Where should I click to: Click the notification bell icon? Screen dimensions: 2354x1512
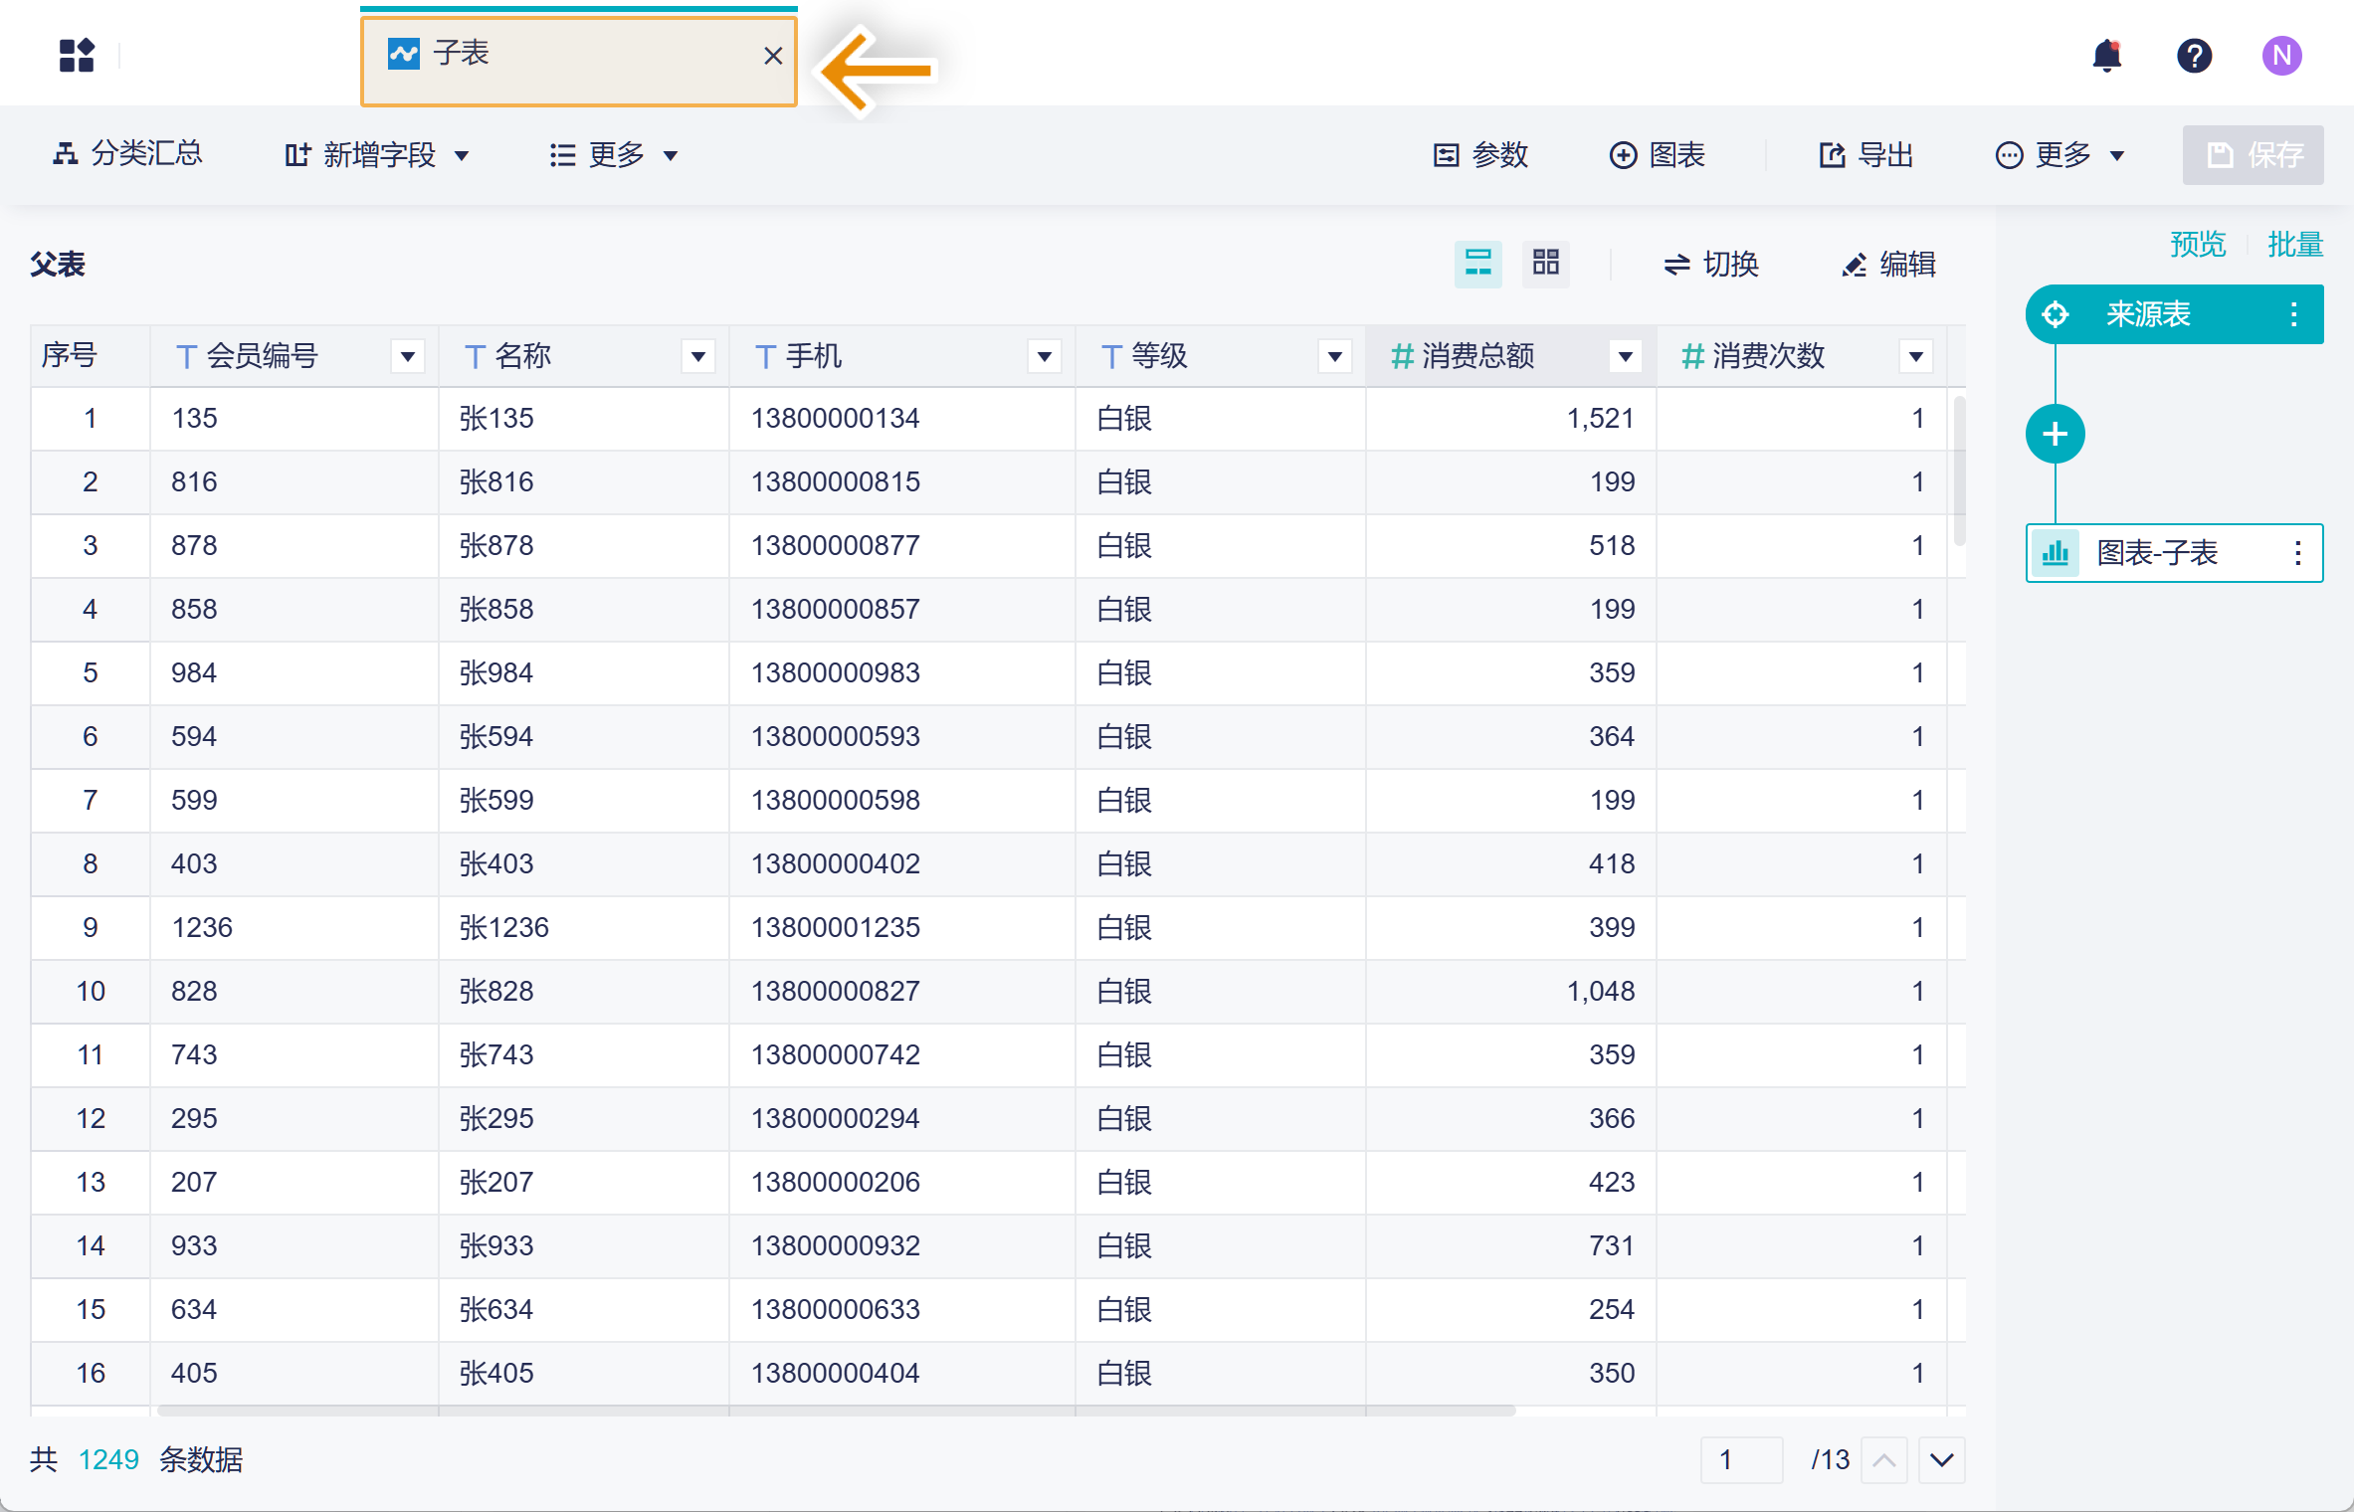click(2106, 56)
